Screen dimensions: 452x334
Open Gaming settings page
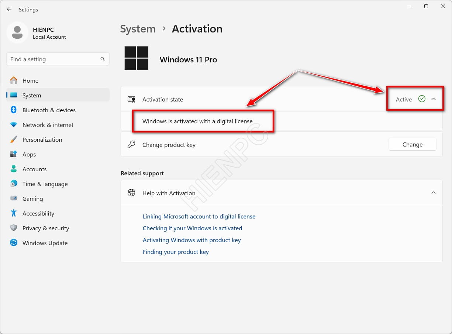tap(58, 199)
